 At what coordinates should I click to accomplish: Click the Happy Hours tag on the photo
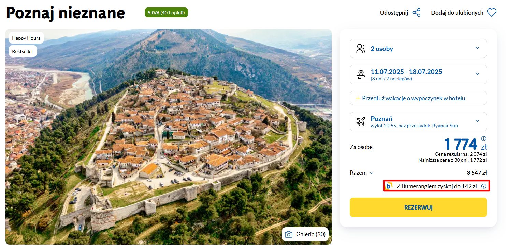click(x=26, y=38)
